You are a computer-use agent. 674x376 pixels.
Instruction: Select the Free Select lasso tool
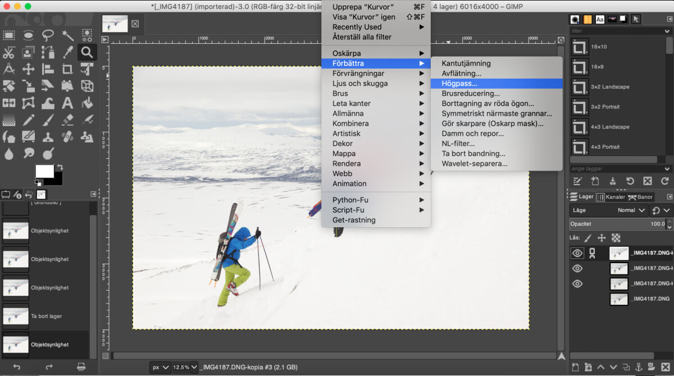click(x=48, y=35)
